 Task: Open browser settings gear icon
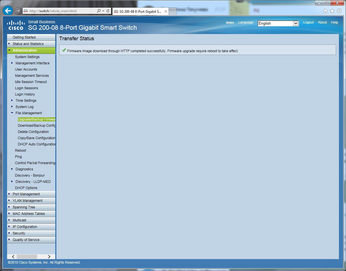point(339,11)
